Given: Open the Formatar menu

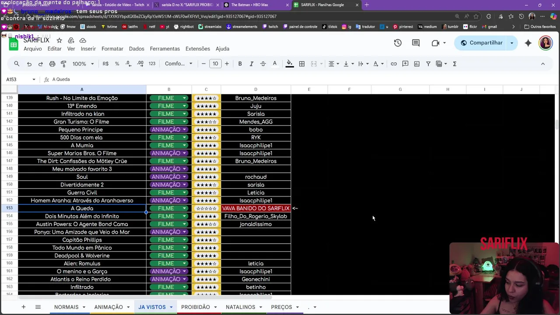Looking at the screenshot, I should (112, 49).
